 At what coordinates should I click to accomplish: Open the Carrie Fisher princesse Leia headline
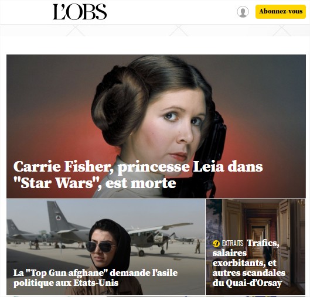(x=138, y=175)
